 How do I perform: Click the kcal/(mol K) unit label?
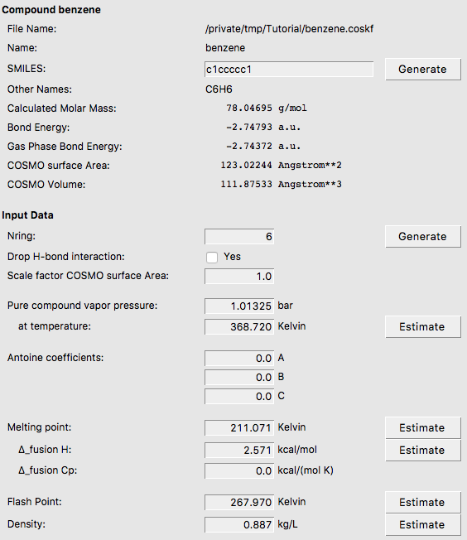pyautogui.click(x=306, y=470)
